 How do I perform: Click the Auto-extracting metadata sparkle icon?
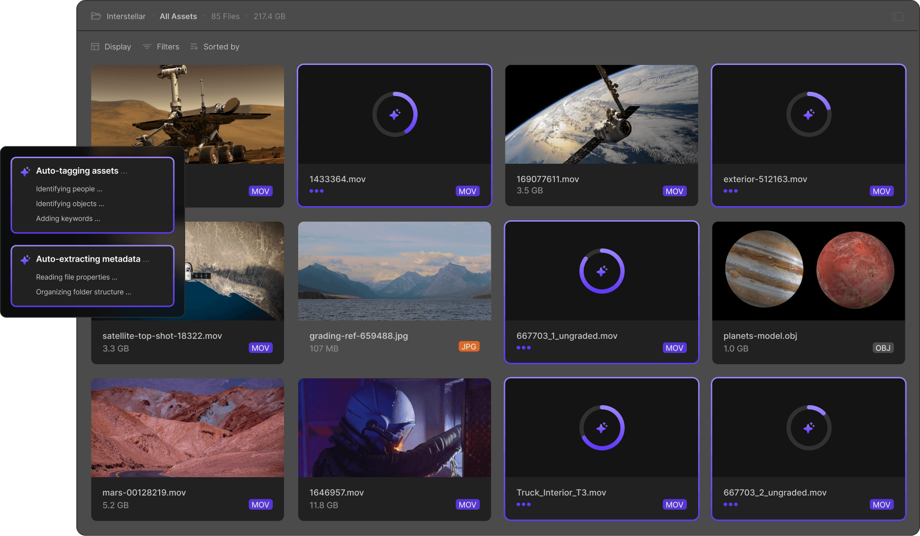[25, 259]
